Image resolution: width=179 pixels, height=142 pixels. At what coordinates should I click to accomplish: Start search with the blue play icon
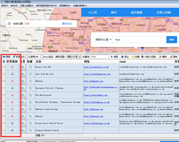(112, 57)
